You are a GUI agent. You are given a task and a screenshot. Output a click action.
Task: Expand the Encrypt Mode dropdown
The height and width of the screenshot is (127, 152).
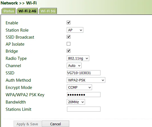(x=79, y=87)
